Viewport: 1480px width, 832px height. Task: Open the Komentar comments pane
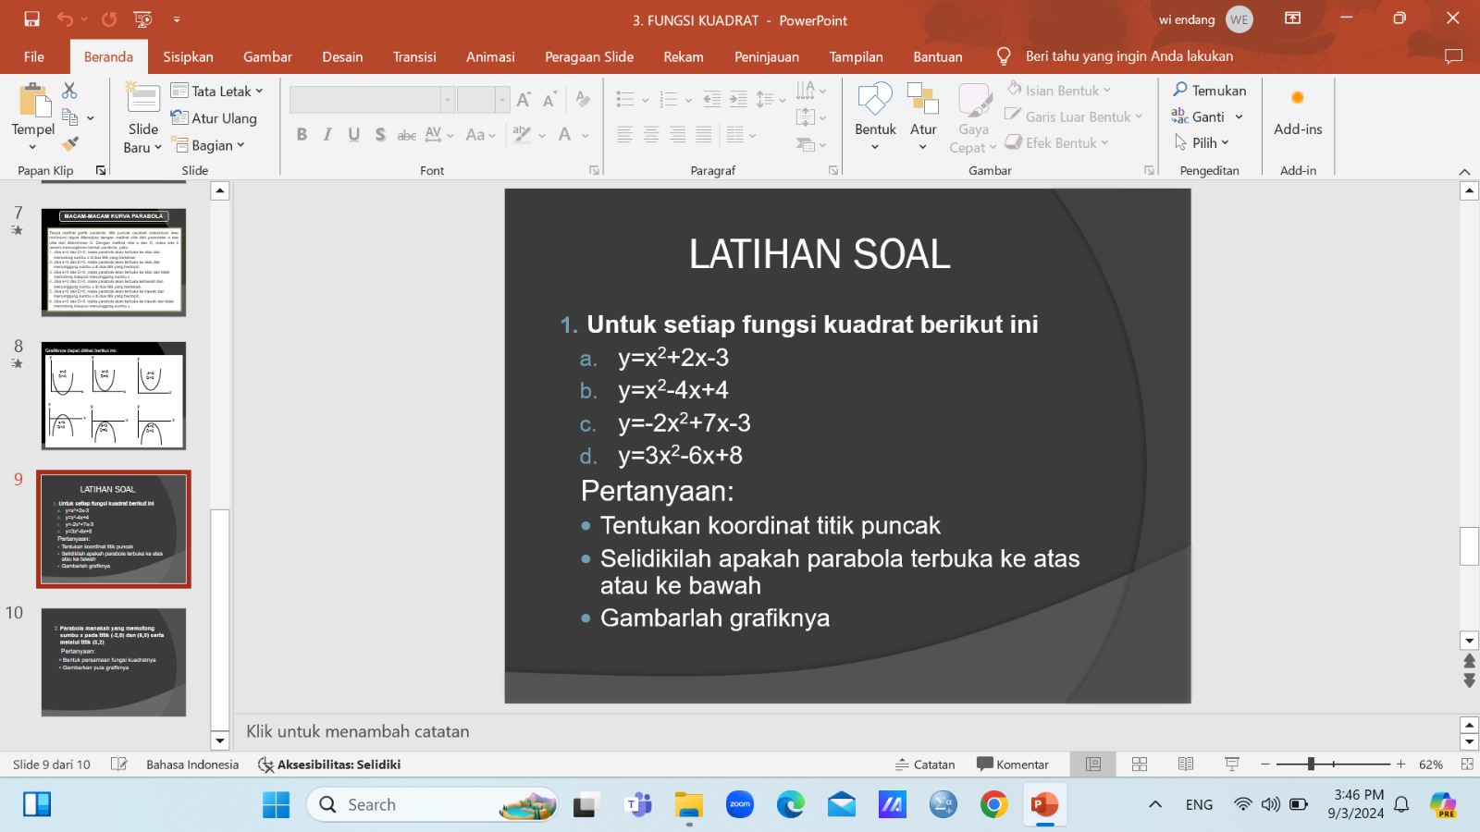pos(1013,765)
